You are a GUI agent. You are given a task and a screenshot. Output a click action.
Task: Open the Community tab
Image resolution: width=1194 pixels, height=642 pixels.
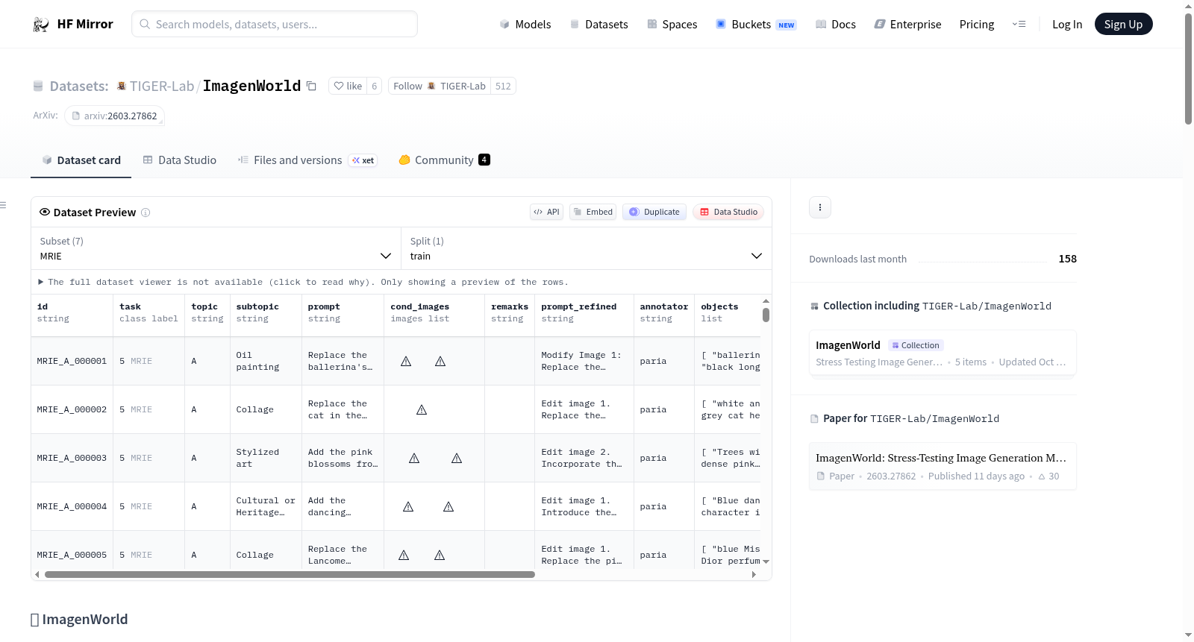444,160
